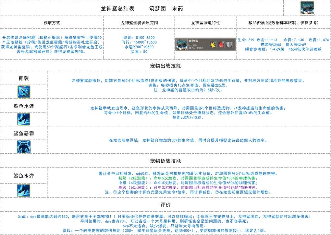The width and height of the screenshot is (331, 235).
Task: Click the line starting 个玉龙鳞线
Action: click(x=52, y=42)
